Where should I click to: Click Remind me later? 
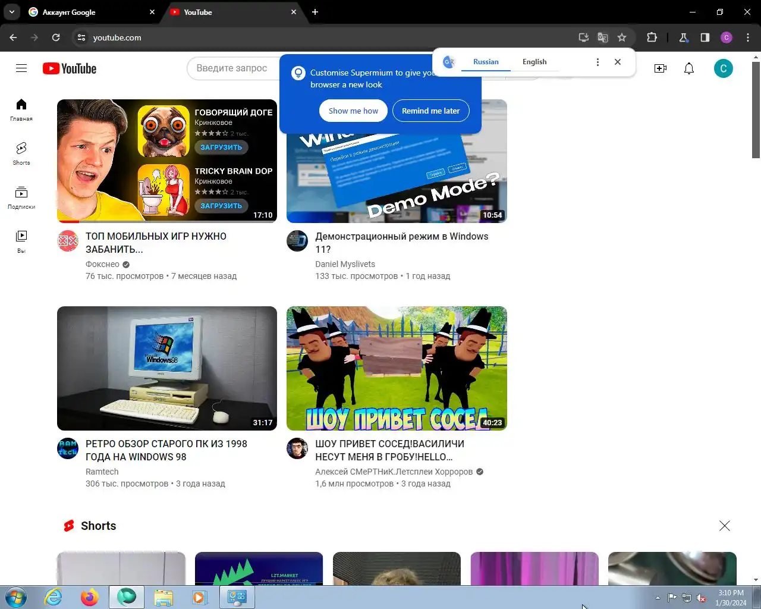(x=430, y=111)
